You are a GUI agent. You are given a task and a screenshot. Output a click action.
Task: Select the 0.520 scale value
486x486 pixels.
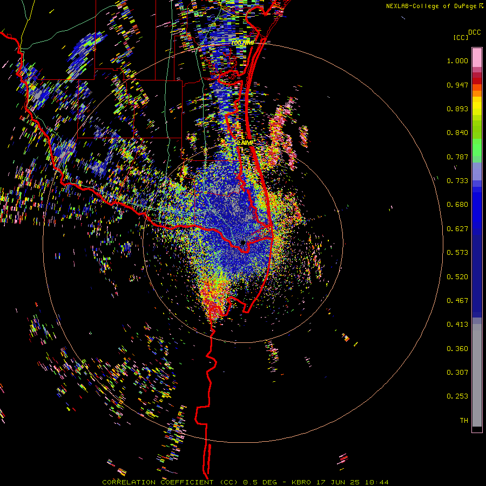click(457, 277)
